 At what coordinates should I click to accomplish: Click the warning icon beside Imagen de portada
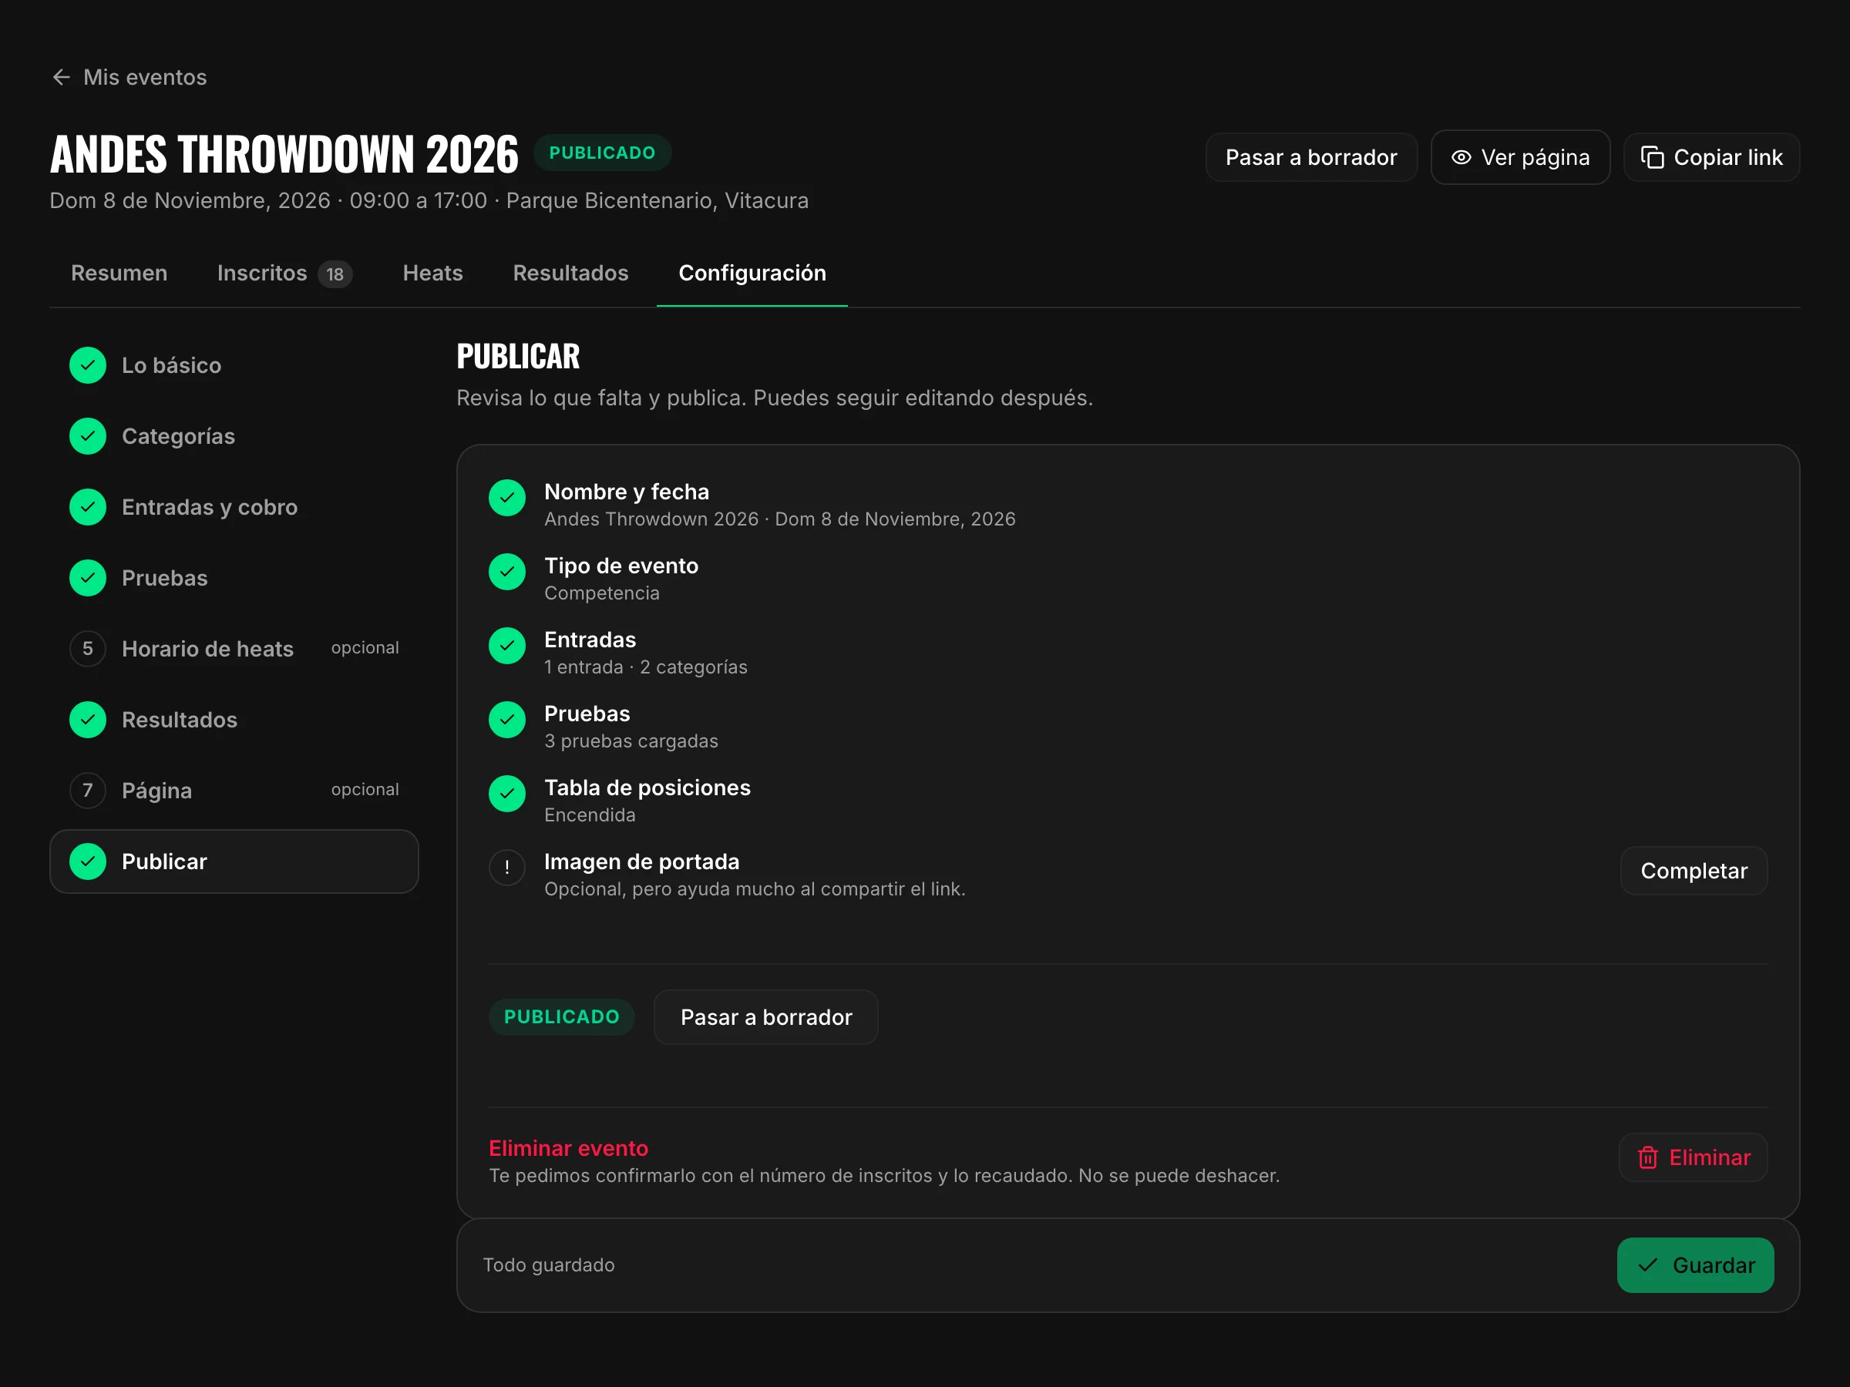(x=507, y=868)
